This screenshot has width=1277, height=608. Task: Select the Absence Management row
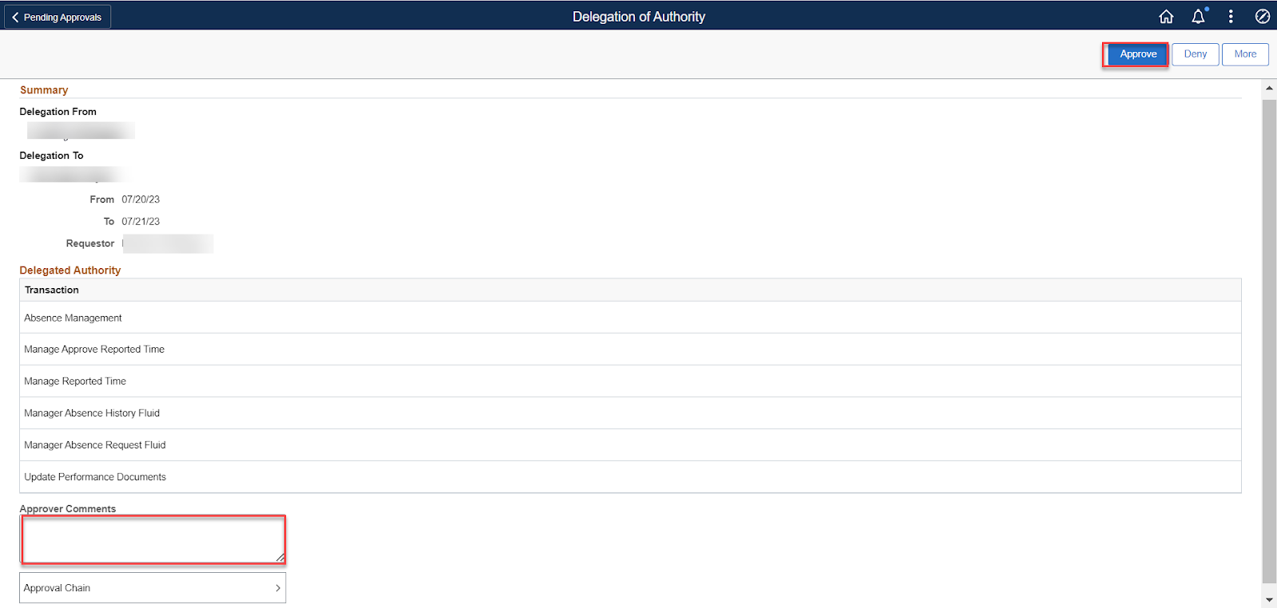point(630,318)
